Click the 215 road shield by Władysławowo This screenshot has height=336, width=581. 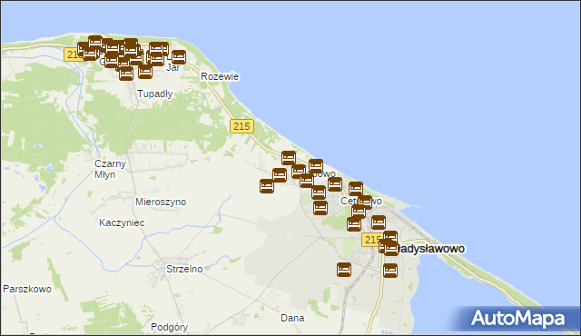(x=371, y=240)
